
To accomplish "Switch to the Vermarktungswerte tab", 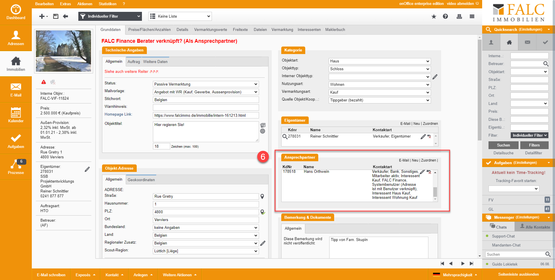I will [x=210, y=30].
